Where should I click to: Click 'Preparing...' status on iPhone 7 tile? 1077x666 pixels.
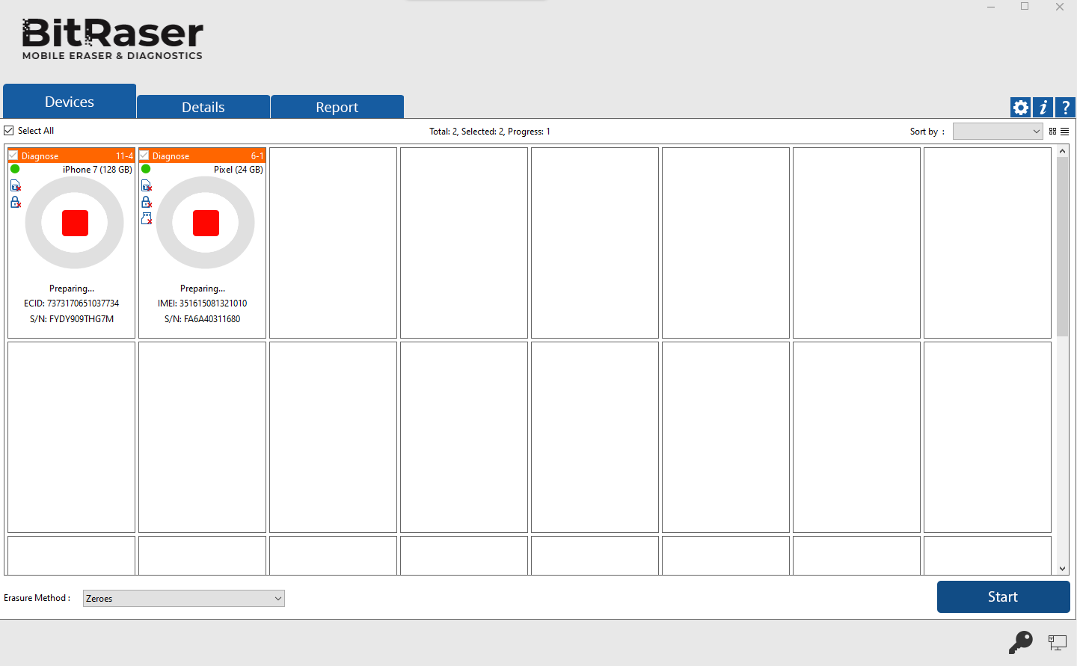[x=72, y=289]
